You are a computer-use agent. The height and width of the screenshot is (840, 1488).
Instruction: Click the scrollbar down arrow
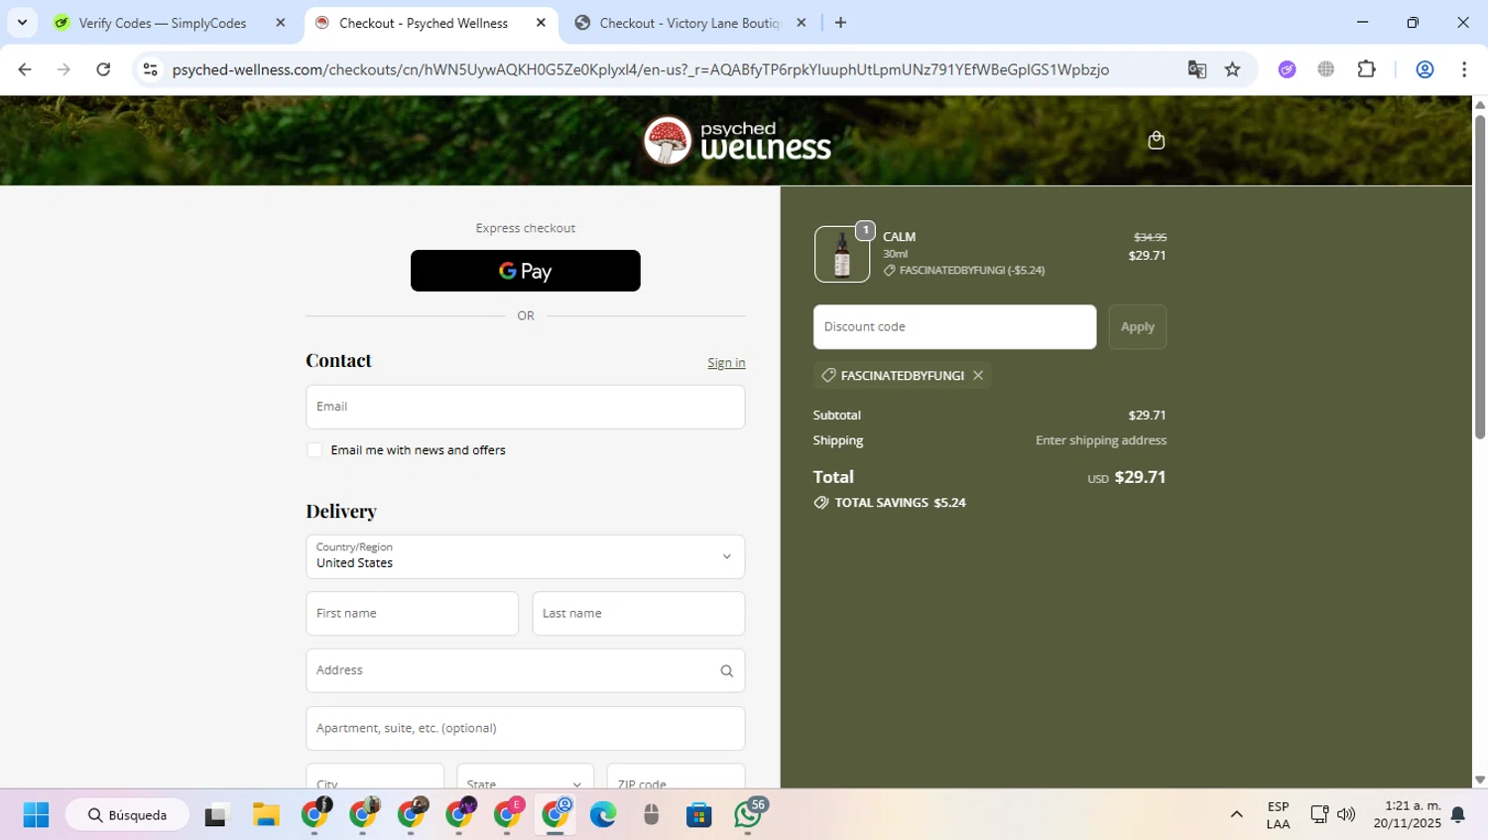pyautogui.click(x=1480, y=780)
